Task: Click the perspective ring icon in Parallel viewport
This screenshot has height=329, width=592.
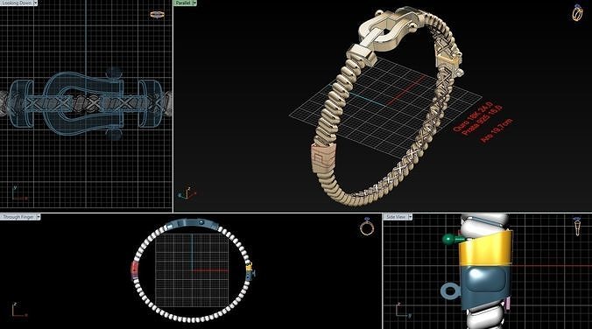Action: (577, 12)
